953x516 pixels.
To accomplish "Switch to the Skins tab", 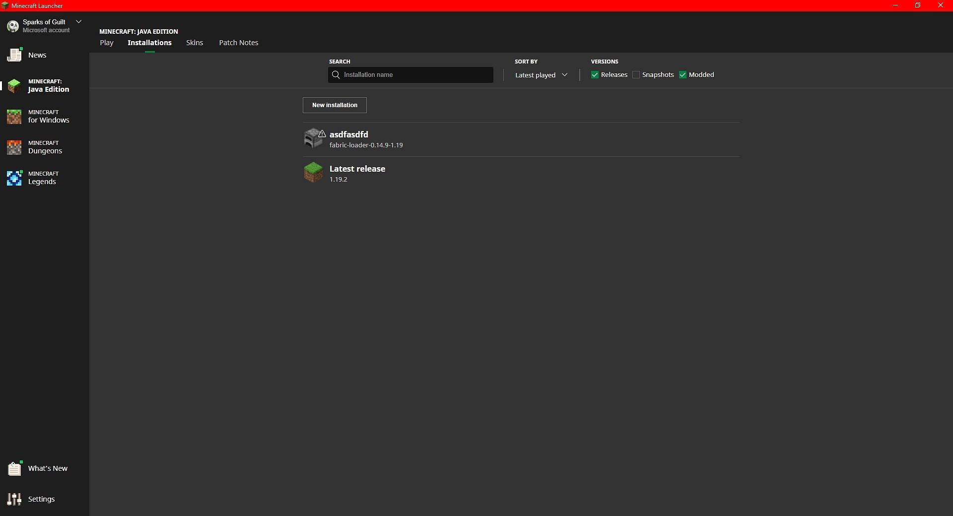I will 195,43.
